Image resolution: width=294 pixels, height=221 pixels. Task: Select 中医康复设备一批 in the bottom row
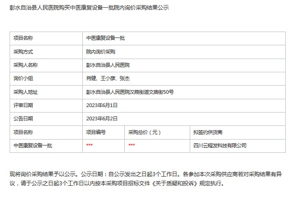pyautogui.click(x=33, y=146)
